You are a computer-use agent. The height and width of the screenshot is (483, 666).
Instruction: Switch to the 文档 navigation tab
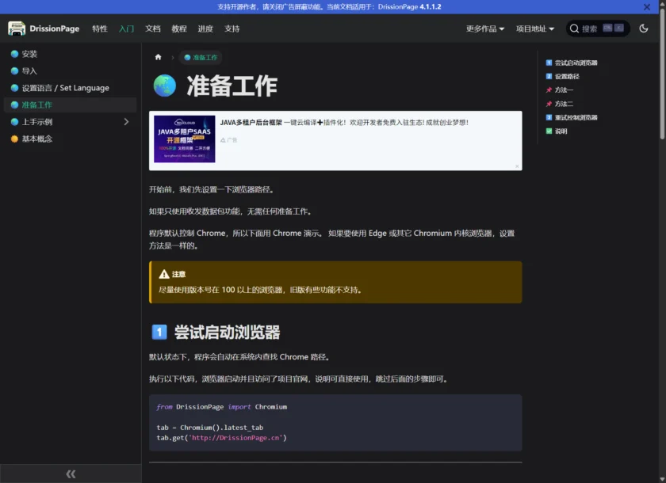(x=152, y=28)
